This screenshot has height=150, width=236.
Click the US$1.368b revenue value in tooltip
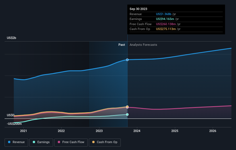pos(164,14)
